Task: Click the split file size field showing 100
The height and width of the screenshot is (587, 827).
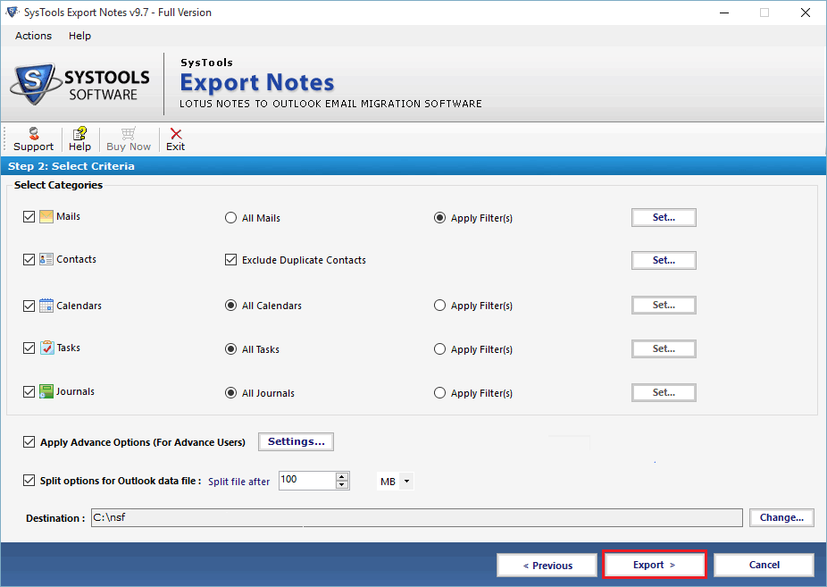Action: tap(307, 481)
